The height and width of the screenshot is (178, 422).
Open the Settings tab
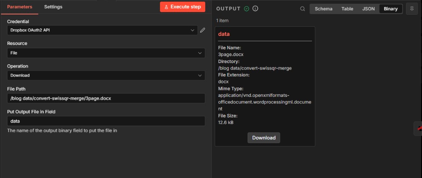(x=53, y=7)
